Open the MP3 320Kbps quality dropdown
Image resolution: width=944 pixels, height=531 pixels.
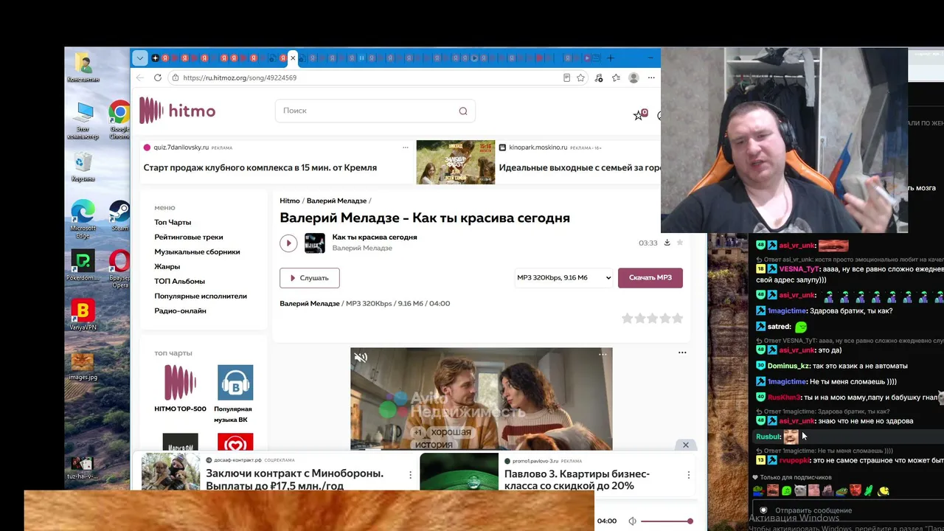(563, 278)
